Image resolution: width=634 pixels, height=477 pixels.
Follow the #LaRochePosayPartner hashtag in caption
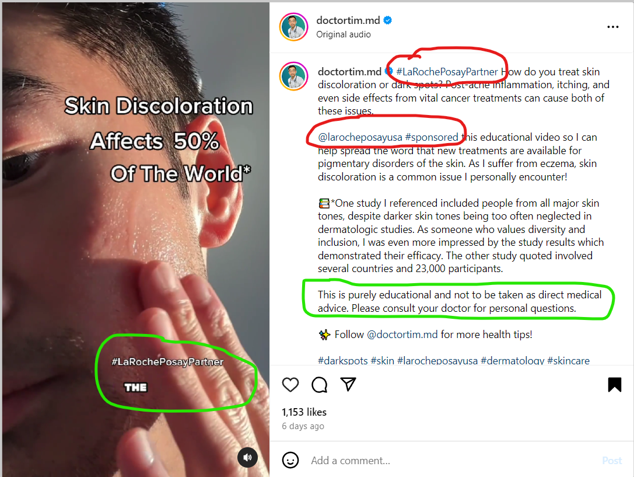tap(447, 72)
